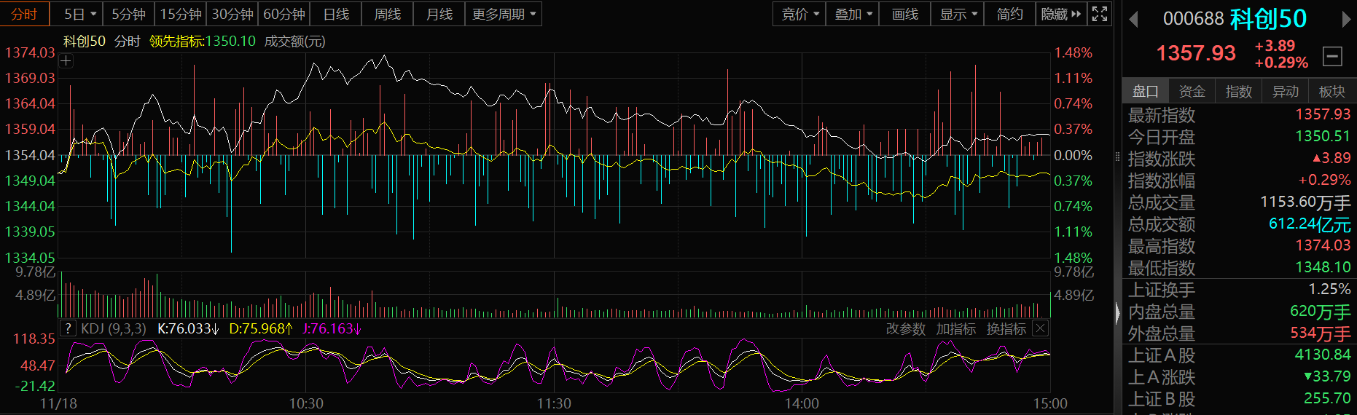Collapse side panel using the divider arrow
This screenshot has width=1357, height=415.
(x=1118, y=313)
